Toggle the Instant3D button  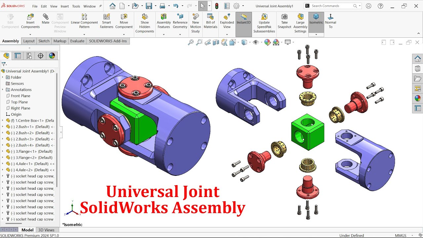click(244, 24)
